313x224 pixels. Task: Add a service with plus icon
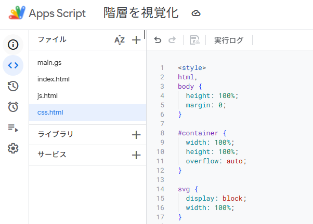[136, 155]
